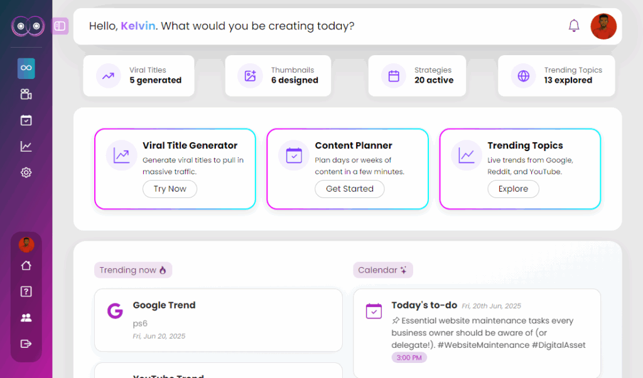
Task: Click Kelvin's profile avatar in header
Action: click(x=603, y=26)
